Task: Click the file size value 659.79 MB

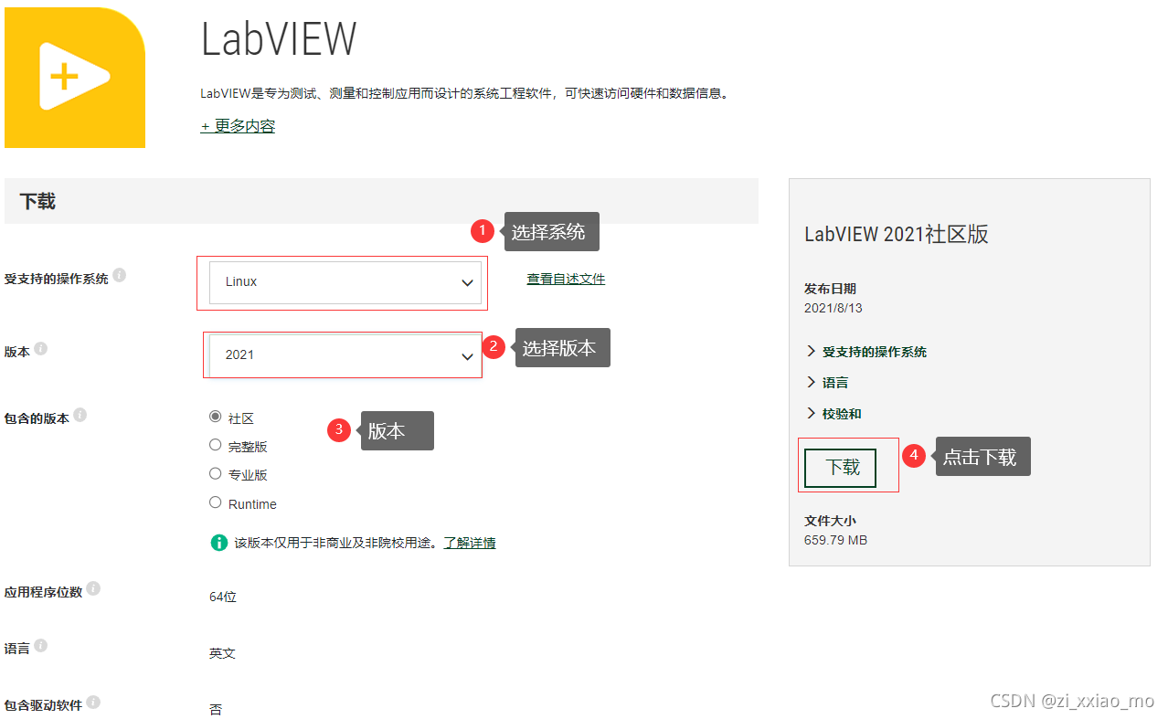Action: tap(836, 540)
